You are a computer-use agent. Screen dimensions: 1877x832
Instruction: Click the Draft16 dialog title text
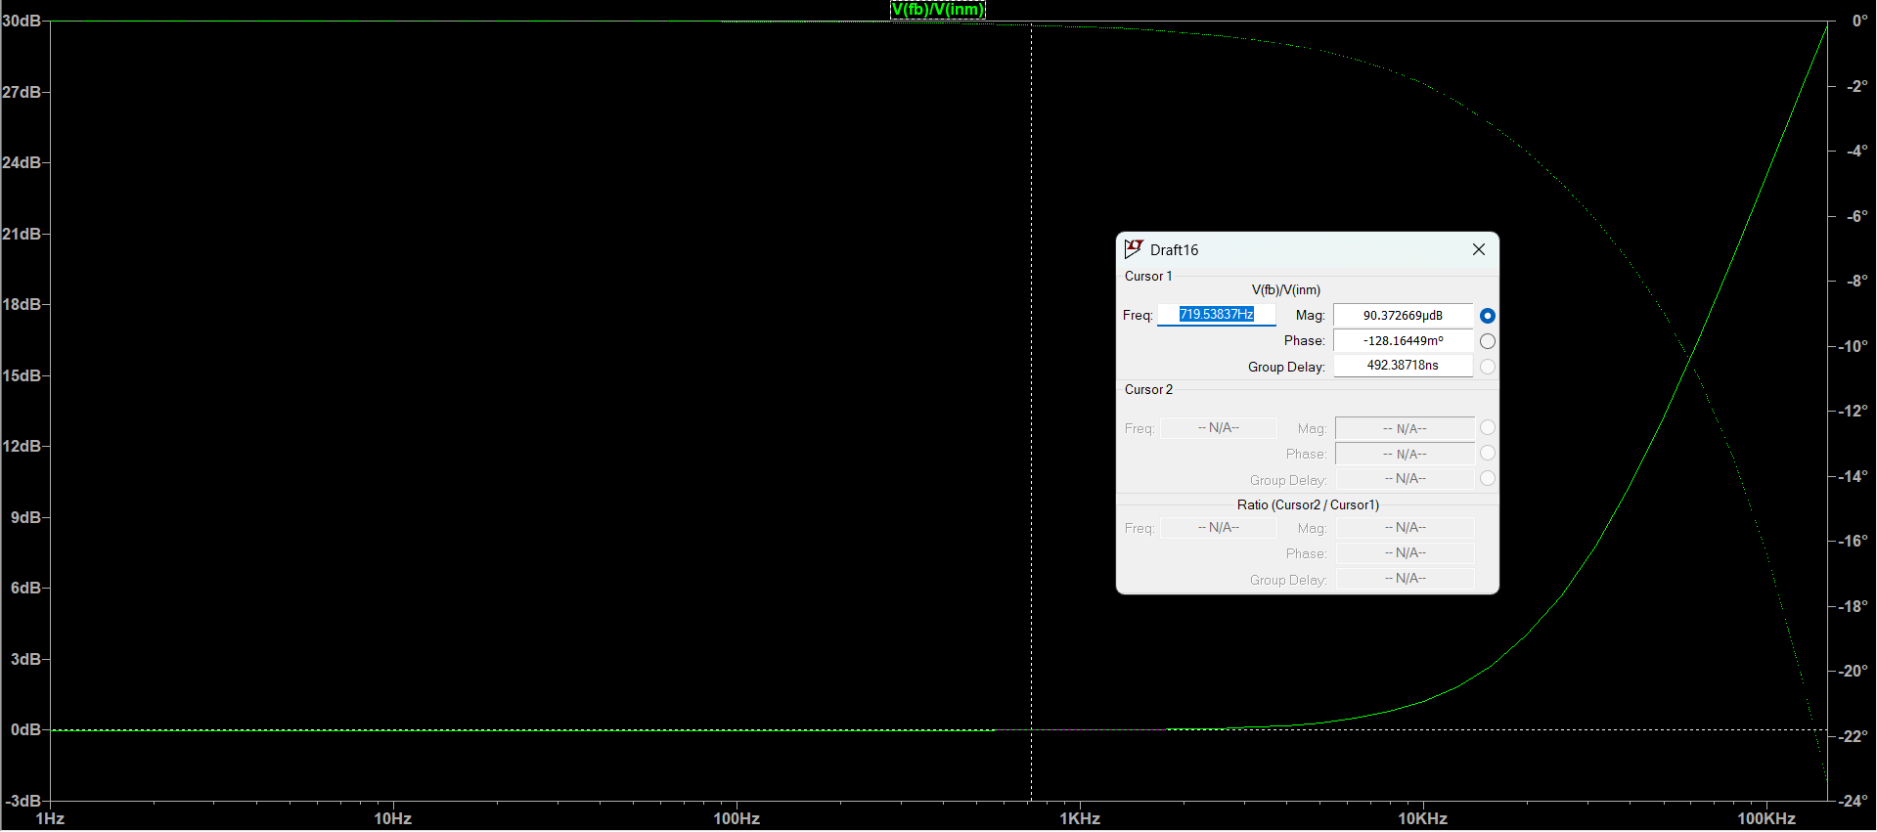pyautogui.click(x=1174, y=250)
